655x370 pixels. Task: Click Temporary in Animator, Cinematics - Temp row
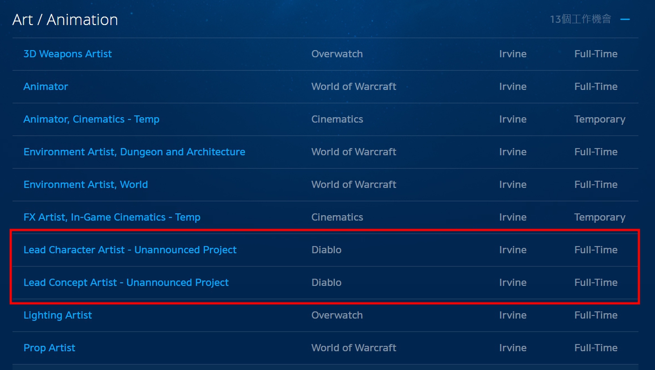coord(600,119)
